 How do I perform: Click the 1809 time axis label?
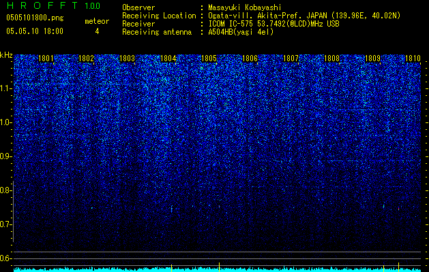coord(372,58)
